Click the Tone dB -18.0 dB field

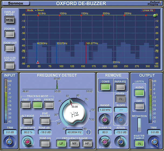[45, 132]
